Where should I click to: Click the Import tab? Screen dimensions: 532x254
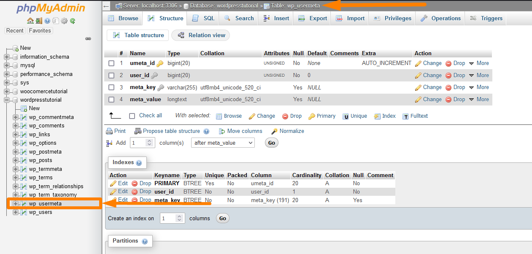(350, 18)
